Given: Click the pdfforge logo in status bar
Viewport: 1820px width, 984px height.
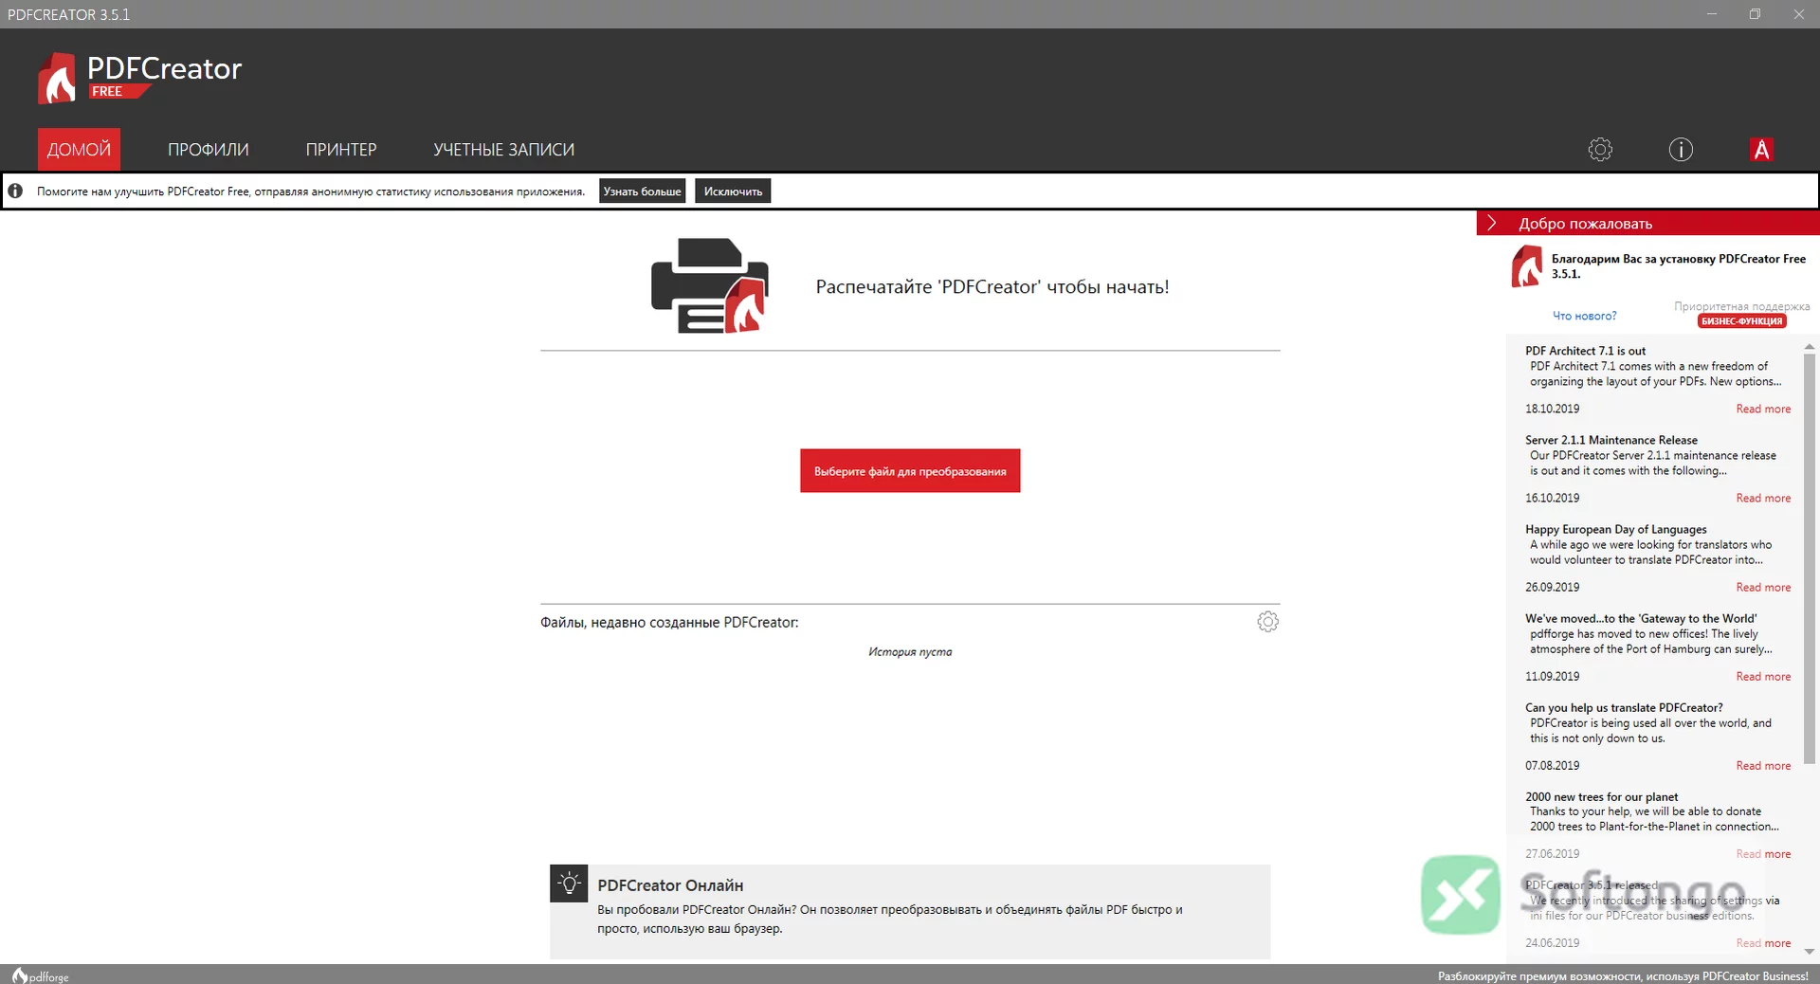Looking at the screenshot, I should [41, 975].
